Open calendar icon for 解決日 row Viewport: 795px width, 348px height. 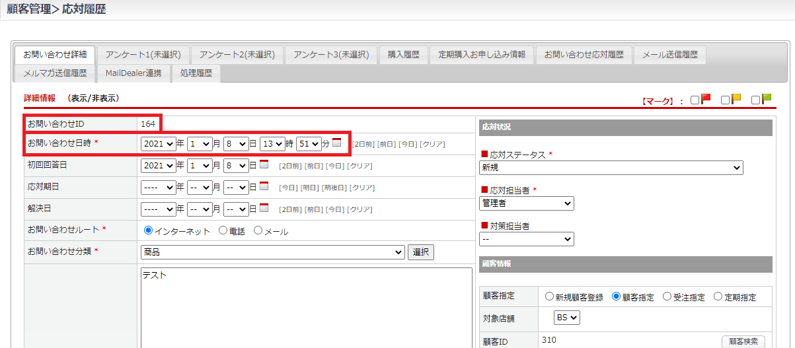pos(264,209)
